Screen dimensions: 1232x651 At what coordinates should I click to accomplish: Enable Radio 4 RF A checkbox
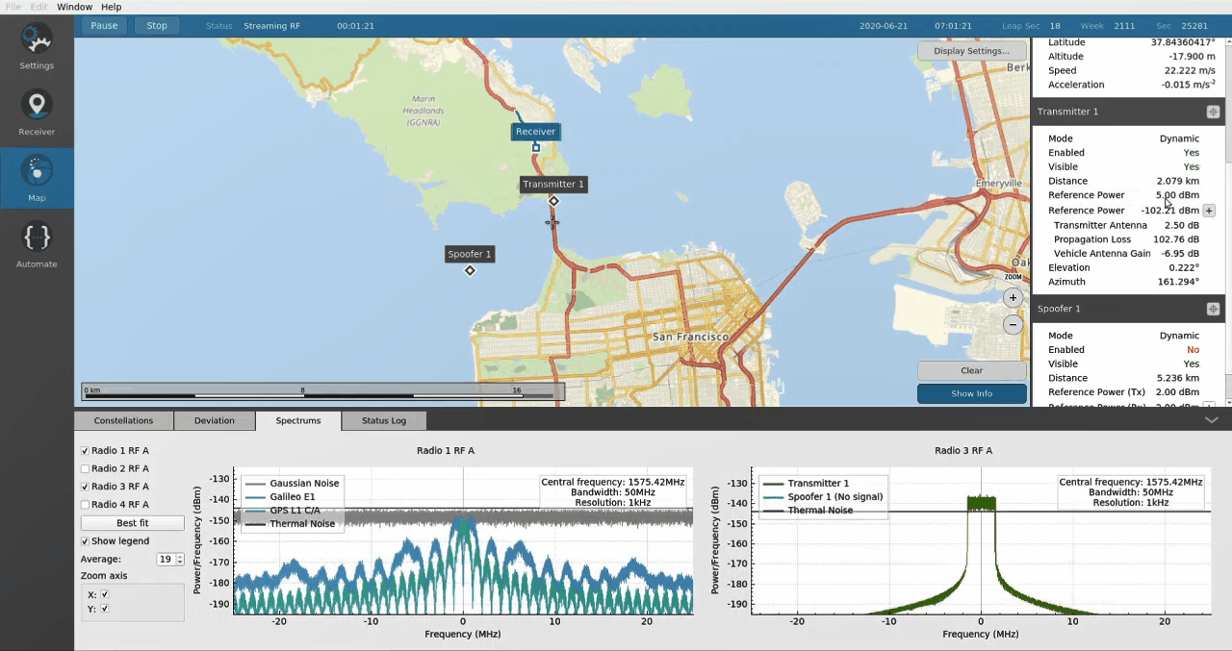(x=85, y=504)
